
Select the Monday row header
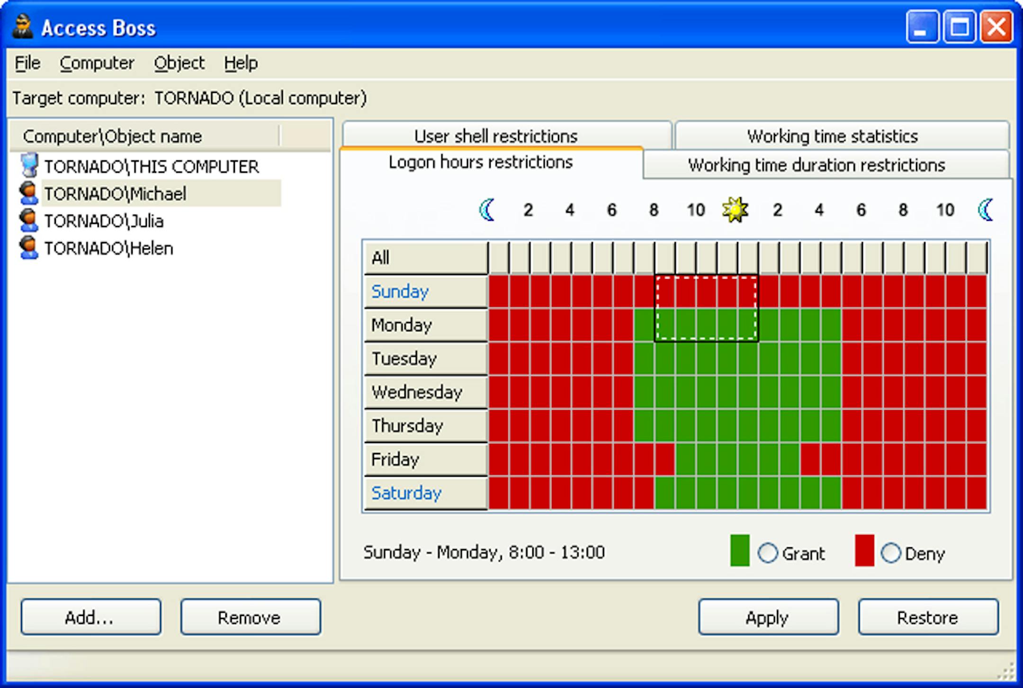pos(426,325)
